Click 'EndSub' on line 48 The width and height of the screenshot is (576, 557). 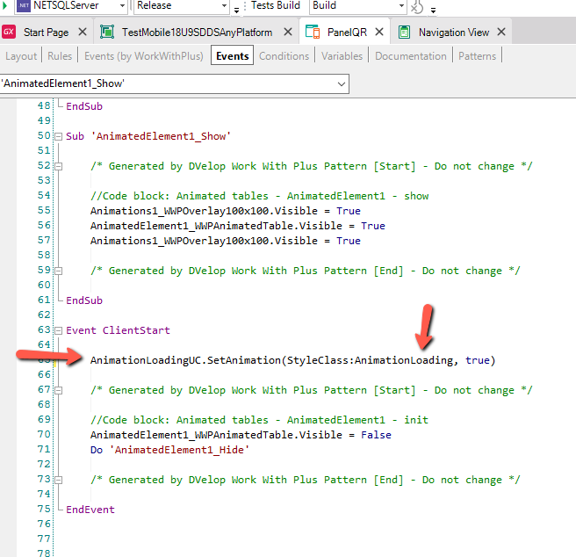point(84,106)
